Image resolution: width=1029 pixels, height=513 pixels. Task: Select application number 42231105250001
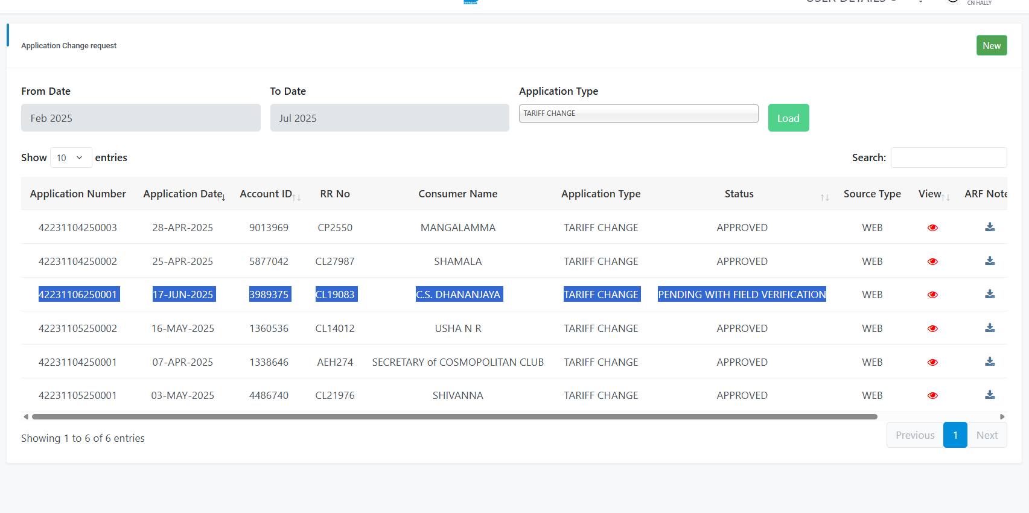[78, 395]
